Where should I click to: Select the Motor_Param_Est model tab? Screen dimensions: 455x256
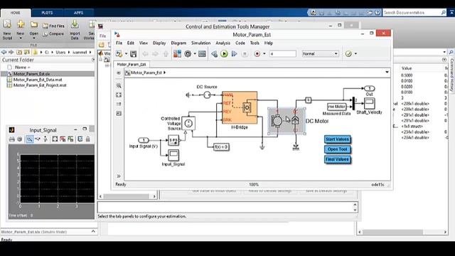(131, 64)
